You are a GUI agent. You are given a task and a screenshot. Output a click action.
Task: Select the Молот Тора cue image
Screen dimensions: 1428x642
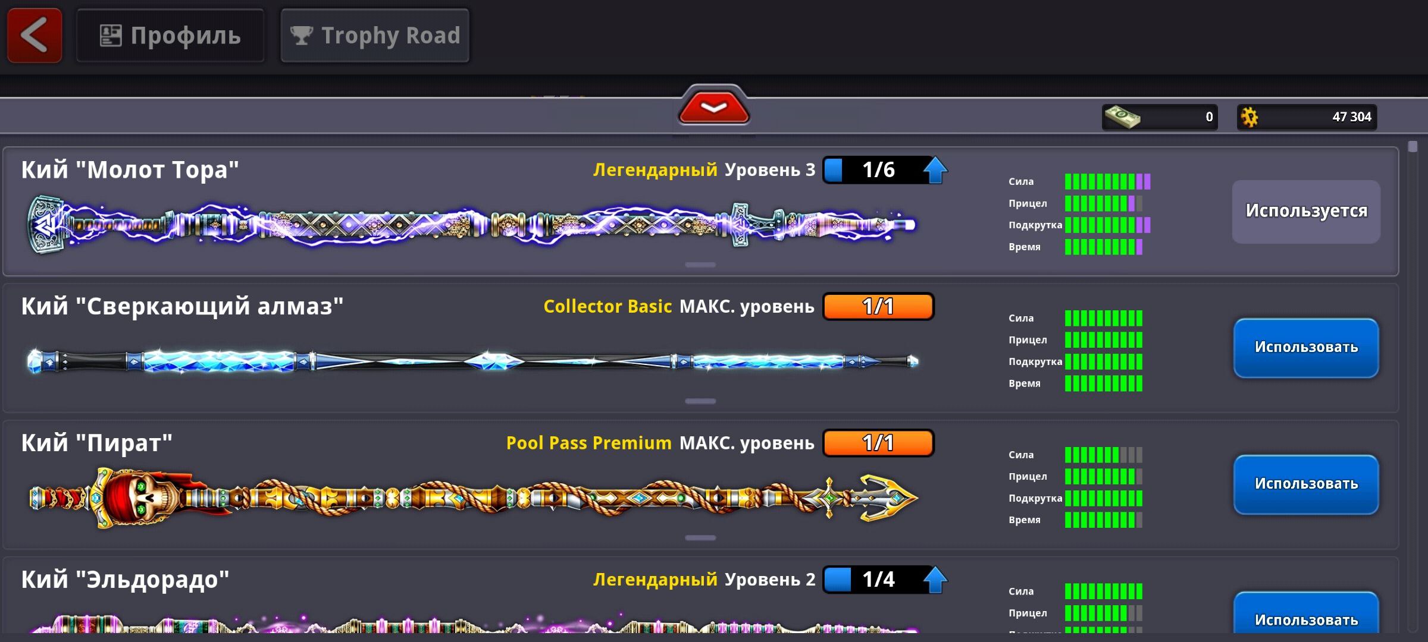pos(471,225)
